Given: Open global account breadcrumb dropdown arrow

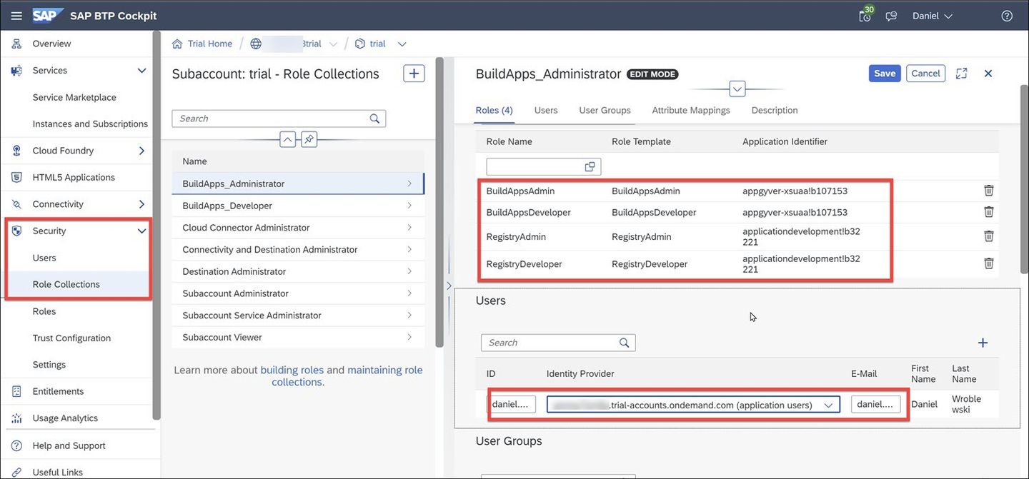Looking at the screenshot, I should click(333, 44).
